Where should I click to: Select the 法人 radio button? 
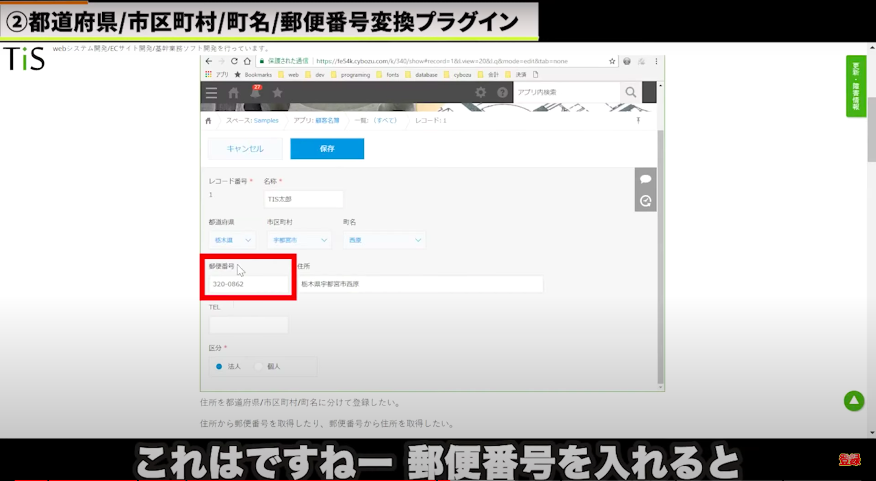(219, 367)
